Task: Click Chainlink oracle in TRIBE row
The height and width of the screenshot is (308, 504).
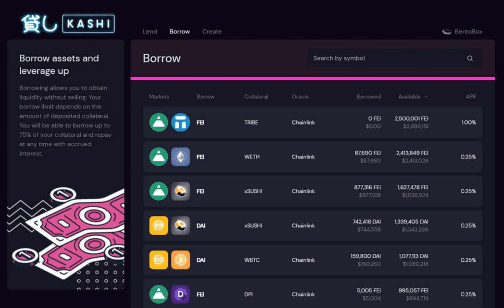Action: pyautogui.click(x=303, y=123)
